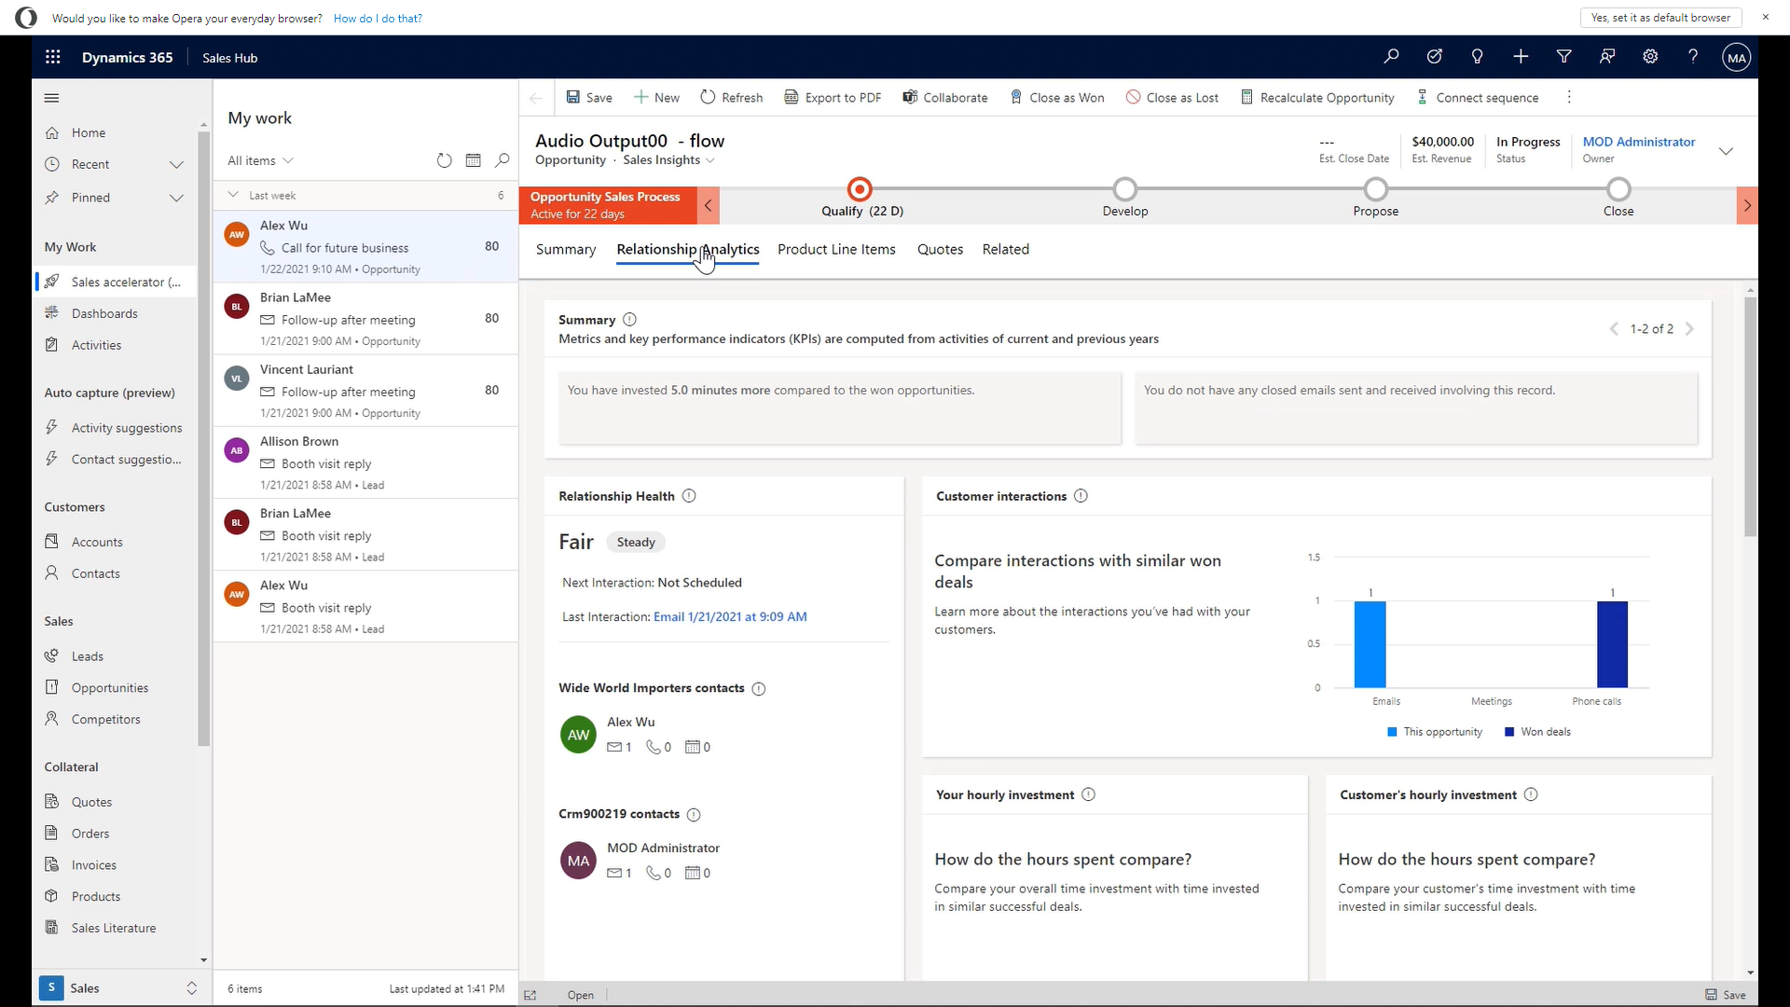Open record in new window icon in footer
The image size is (1790, 1007).
[530, 996]
